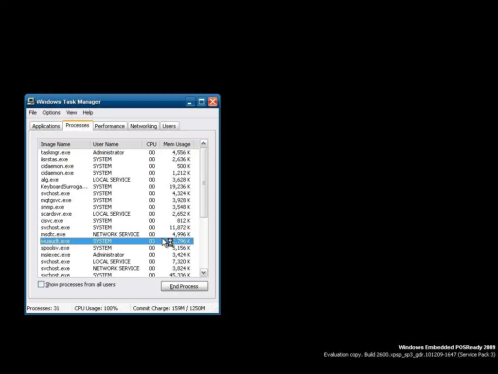Click the CPU Usage: 100% status entry
Viewport: 498px width, 374px height.
click(96, 308)
